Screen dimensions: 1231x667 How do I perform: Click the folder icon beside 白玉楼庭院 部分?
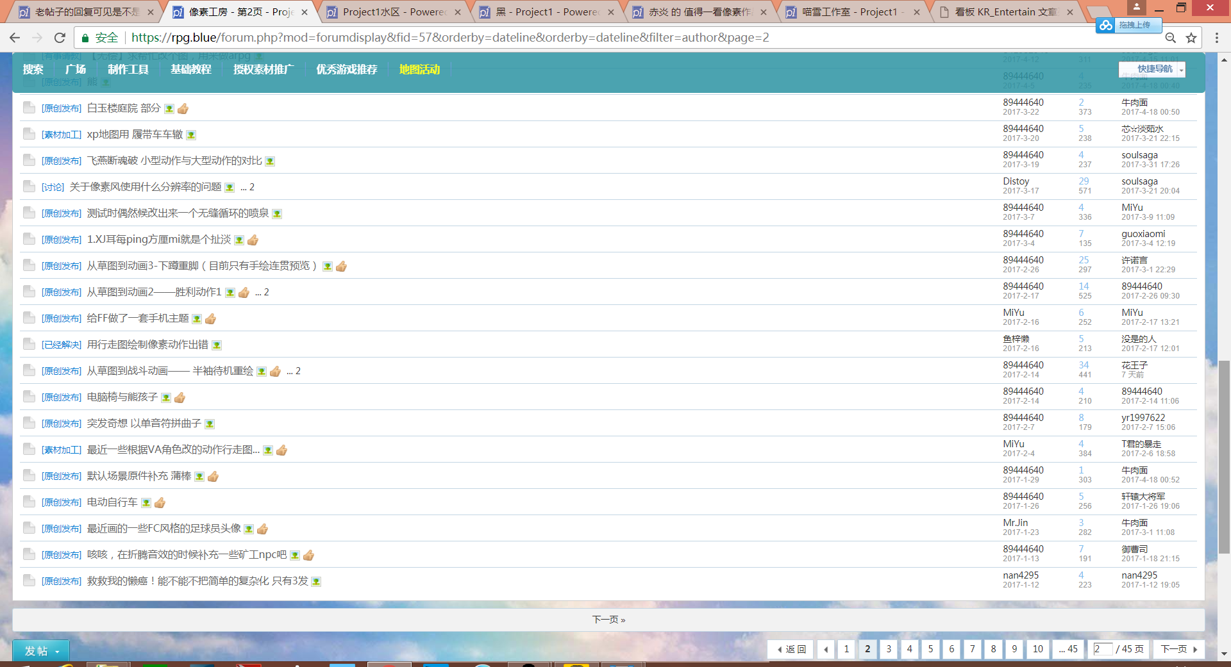pos(29,108)
